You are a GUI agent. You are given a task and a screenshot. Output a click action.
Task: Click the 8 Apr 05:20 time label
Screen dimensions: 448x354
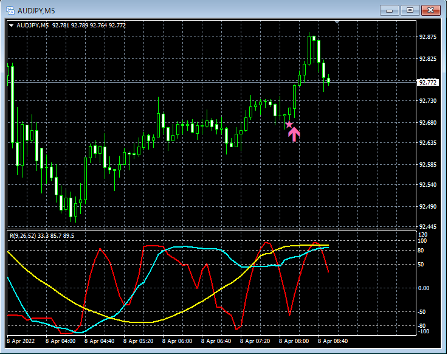[x=138, y=341]
